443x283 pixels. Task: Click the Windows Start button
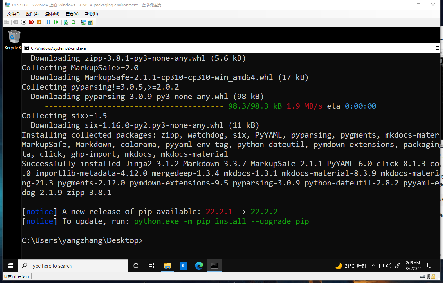(x=10, y=266)
